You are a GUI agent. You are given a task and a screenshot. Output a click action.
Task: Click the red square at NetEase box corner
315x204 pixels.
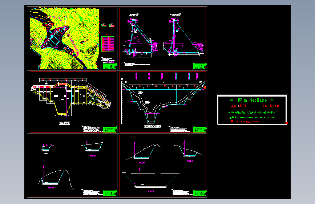pyautogui.click(x=287, y=123)
